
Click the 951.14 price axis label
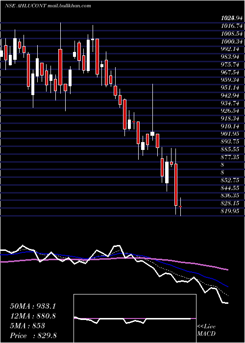point(230,88)
